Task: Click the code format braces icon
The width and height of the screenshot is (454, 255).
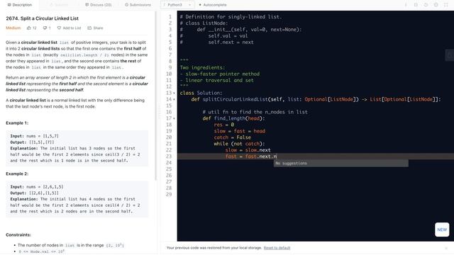Action: point(416,5)
